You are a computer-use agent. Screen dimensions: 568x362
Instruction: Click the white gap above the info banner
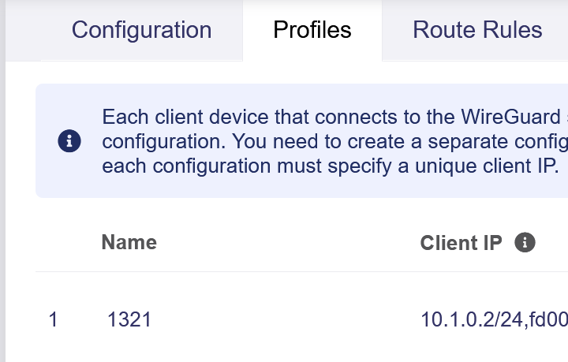coord(300,73)
